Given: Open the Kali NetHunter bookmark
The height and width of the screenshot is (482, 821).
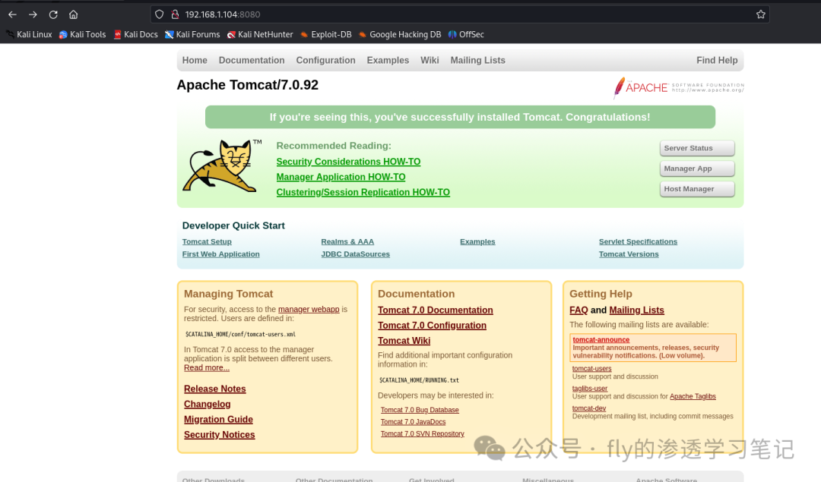Looking at the screenshot, I should click(x=260, y=34).
